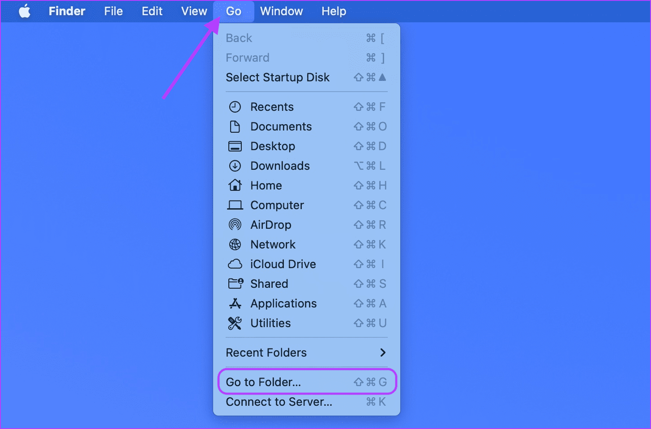Click the Documents page icon
This screenshot has height=429, width=651.
[x=235, y=126]
